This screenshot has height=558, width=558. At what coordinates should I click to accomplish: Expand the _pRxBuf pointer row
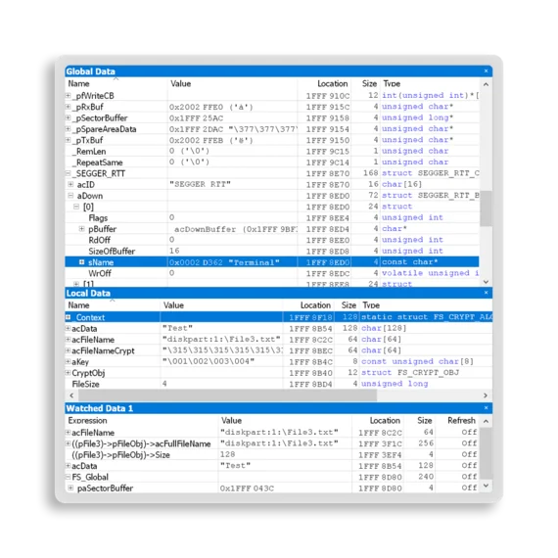click(x=69, y=107)
